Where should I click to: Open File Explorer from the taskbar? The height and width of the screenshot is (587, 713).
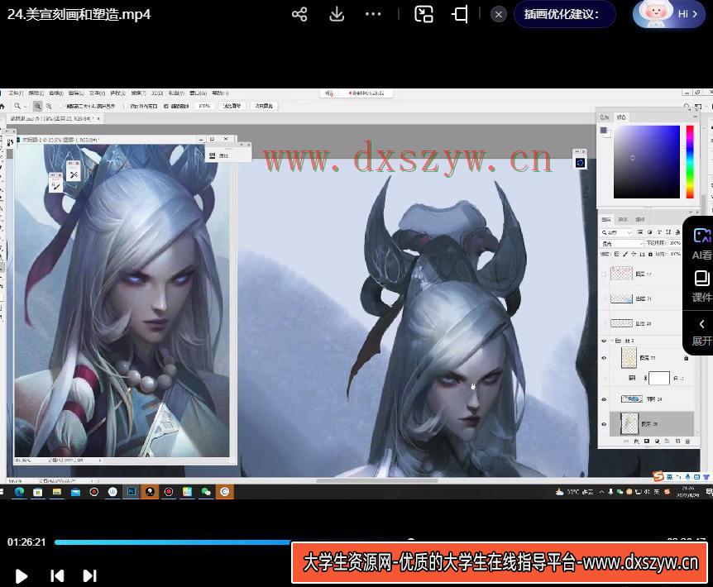tap(57, 492)
